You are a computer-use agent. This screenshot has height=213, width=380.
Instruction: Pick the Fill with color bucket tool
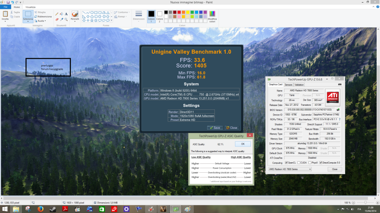pyautogui.click(x=61, y=14)
